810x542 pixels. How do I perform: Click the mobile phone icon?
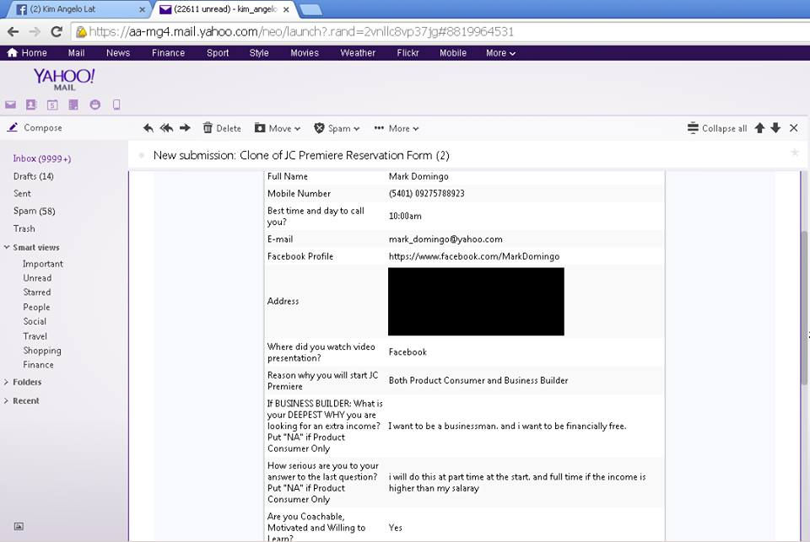pos(116,105)
